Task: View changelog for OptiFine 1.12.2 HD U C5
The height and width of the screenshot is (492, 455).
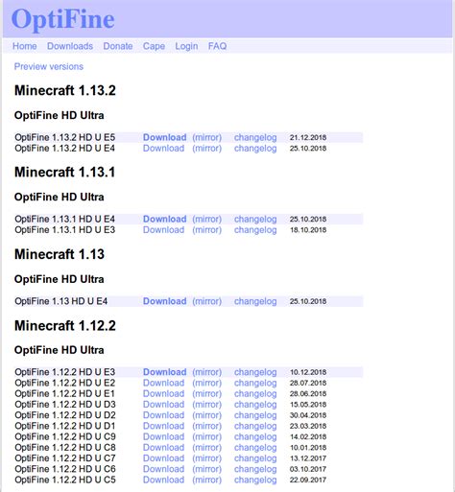Action: pos(255,480)
